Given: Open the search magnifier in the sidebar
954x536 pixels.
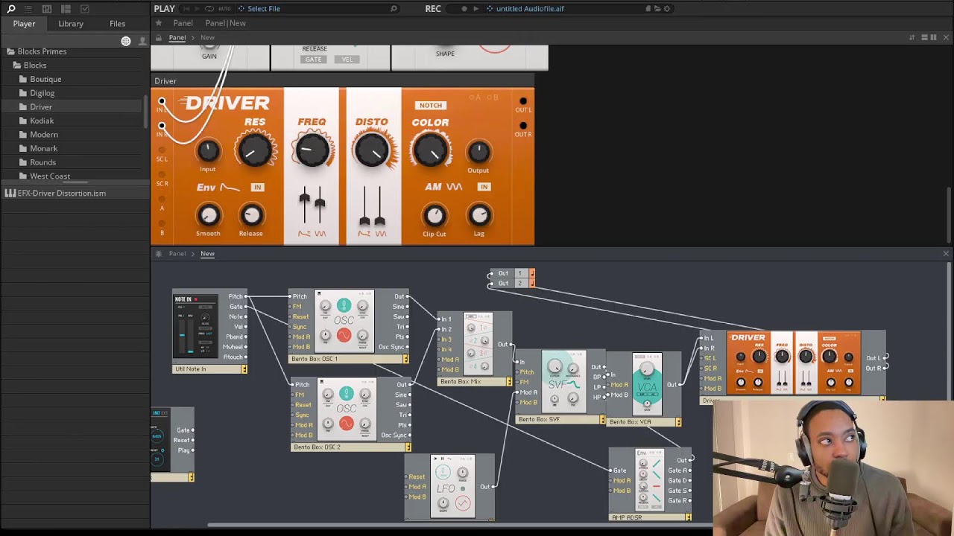Looking at the screenshot, I should 10,9.
